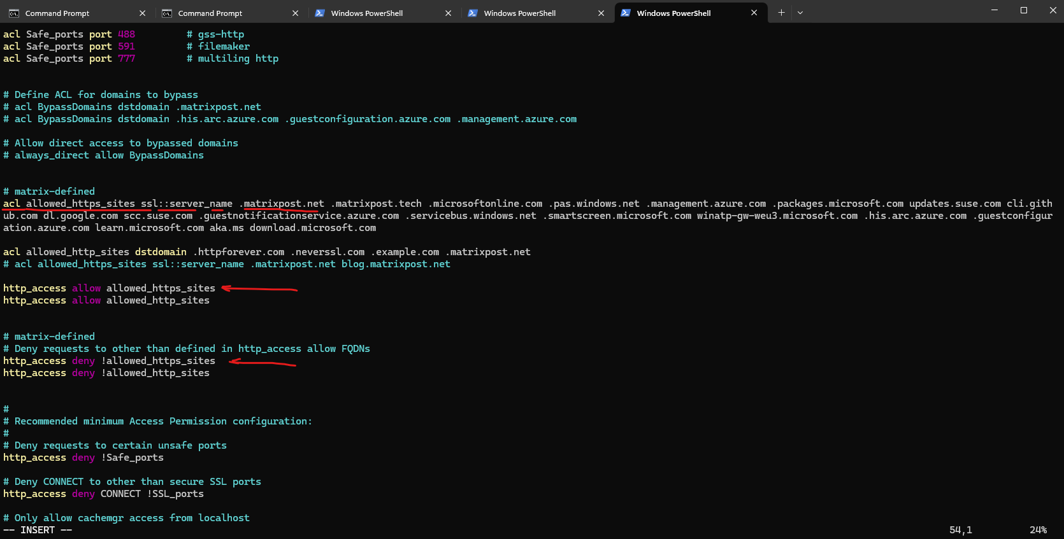Click the cursor position '54,1' indicator
The image size is (1064, 539).
(x=961, y=530)
